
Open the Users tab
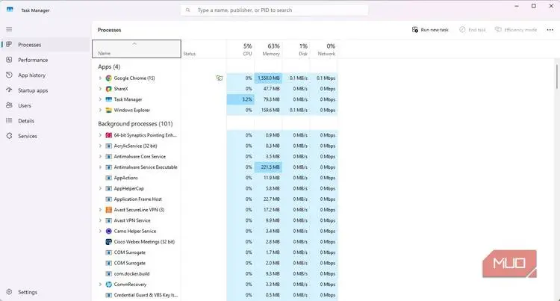(46, 105)
